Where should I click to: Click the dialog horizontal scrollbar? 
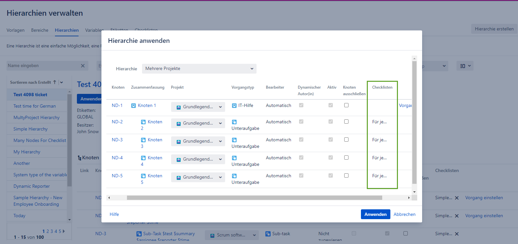click(254, 198)
